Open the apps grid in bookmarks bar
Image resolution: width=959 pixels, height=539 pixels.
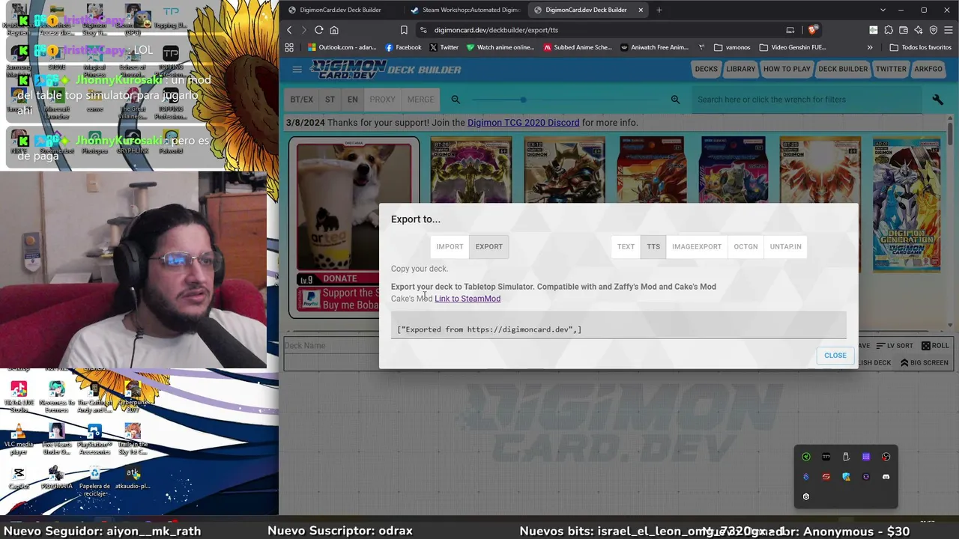tap(289, 47)
